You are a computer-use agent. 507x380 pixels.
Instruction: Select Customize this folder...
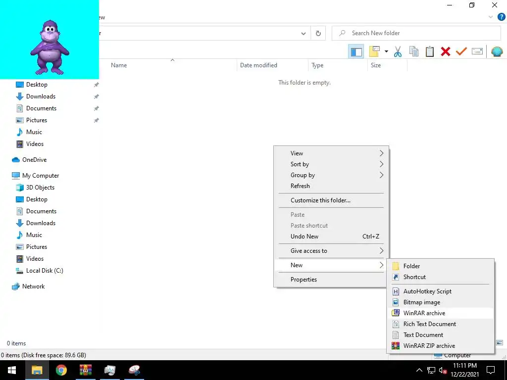click(331, 200)
